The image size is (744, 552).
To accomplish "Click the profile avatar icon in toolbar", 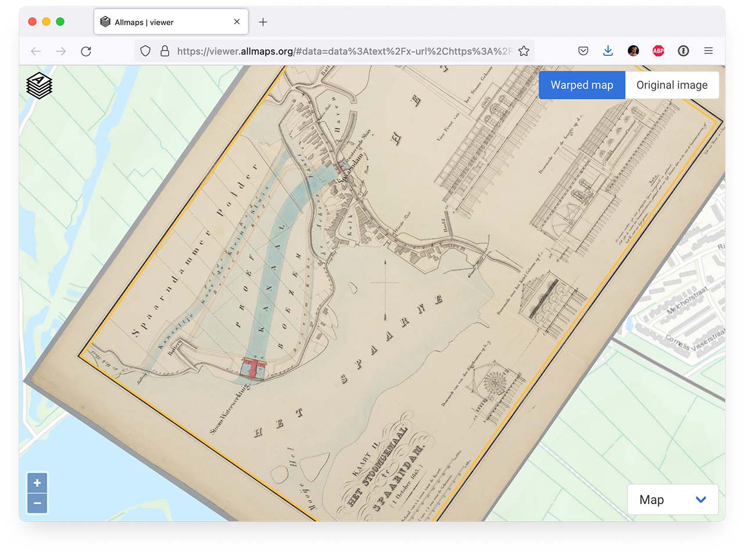I will click(x=634, y=51).
